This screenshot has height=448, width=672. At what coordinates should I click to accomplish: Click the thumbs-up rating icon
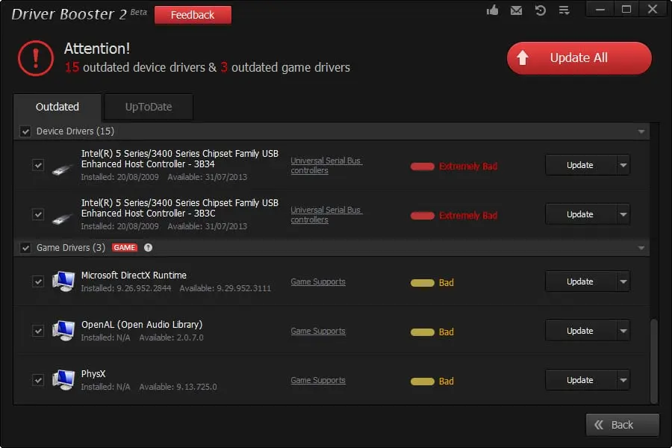tap(492, 10)
